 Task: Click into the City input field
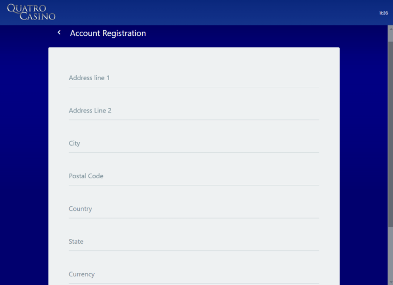click(193, 144)
